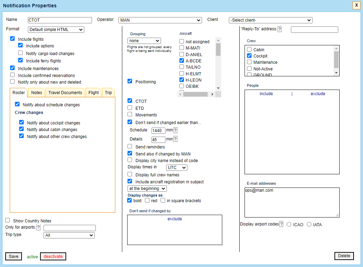The image size is (363, 267).
Task: Close the Notification Properties dialog with X
Action: click(356, 5)
